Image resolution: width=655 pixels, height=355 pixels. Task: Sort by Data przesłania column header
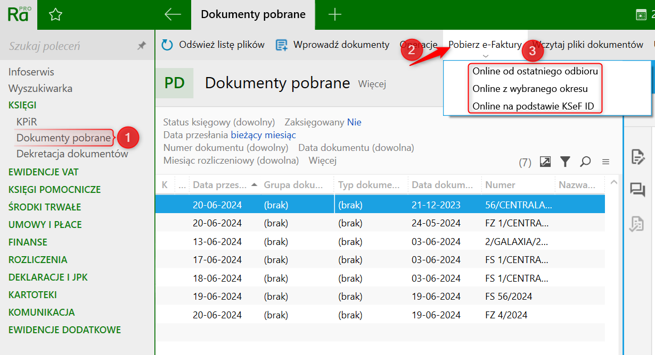coord(219,185)
